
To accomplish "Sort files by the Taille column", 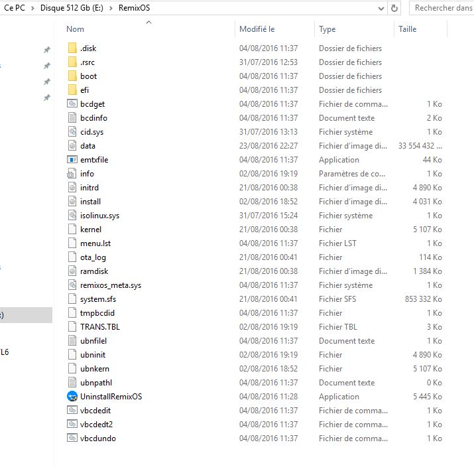I will pos(407,29).
